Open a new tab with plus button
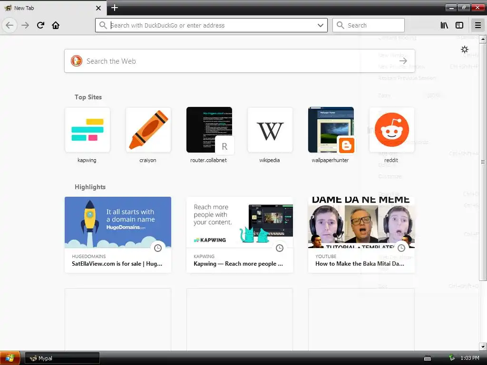Image resolution: width=487 pixels, height=365 pixels. pos(114,8)
